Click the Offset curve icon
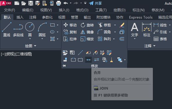172x109 pixels. [x=122, y=39]
